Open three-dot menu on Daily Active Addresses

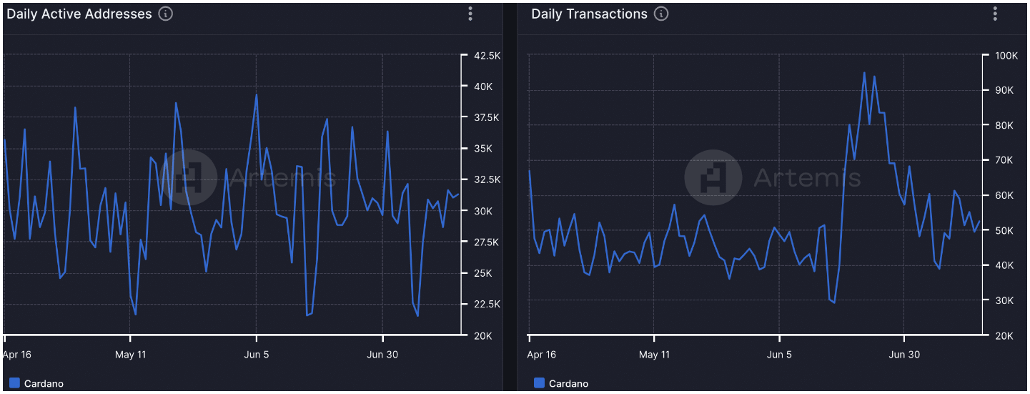pos(470,14)
